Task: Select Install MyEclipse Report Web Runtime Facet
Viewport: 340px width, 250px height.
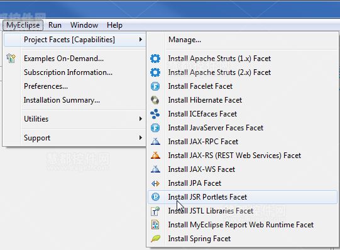Action: (243, 225)
